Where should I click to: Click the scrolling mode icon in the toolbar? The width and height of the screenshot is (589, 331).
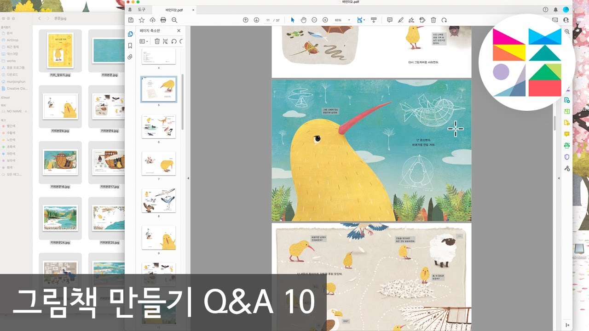tap(374, 20)
